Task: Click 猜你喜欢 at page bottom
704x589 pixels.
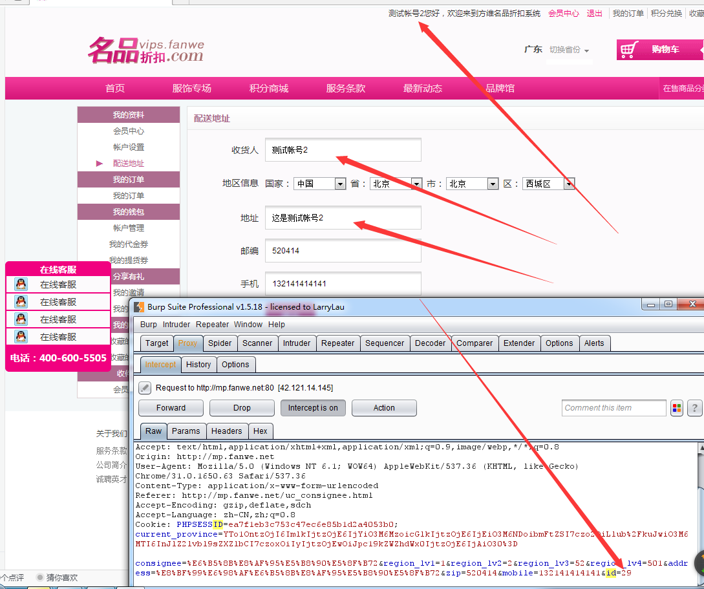Action: click(61, 577)
